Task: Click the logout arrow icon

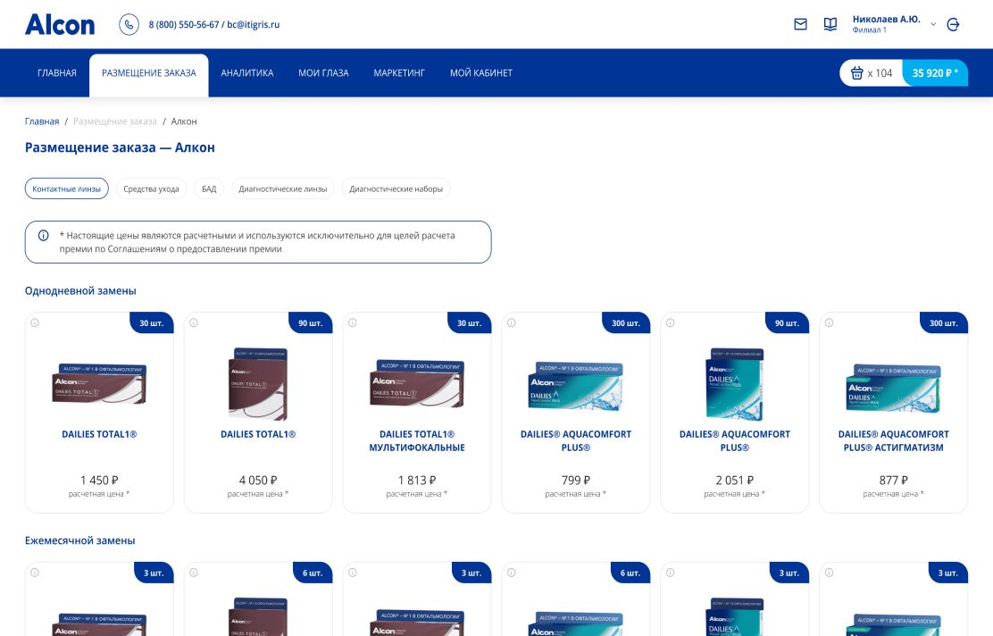Action: [x=953, y=25]
